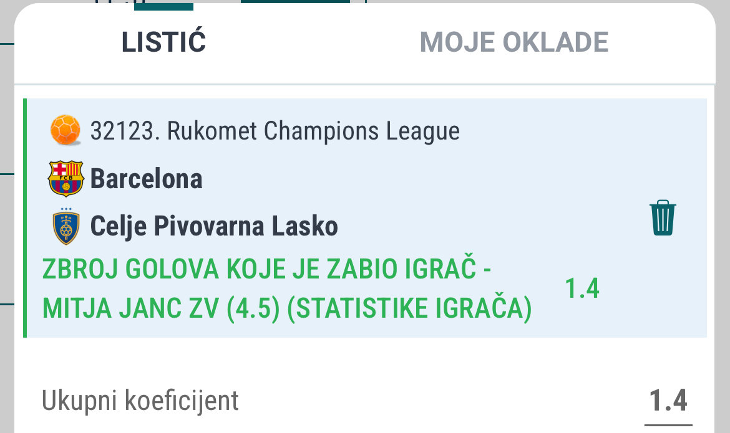Image resolution: width=730 pixels, height=433 pixels.
Task: Open the MOJE OKLADE tab
Action: (x=513, y=42)
